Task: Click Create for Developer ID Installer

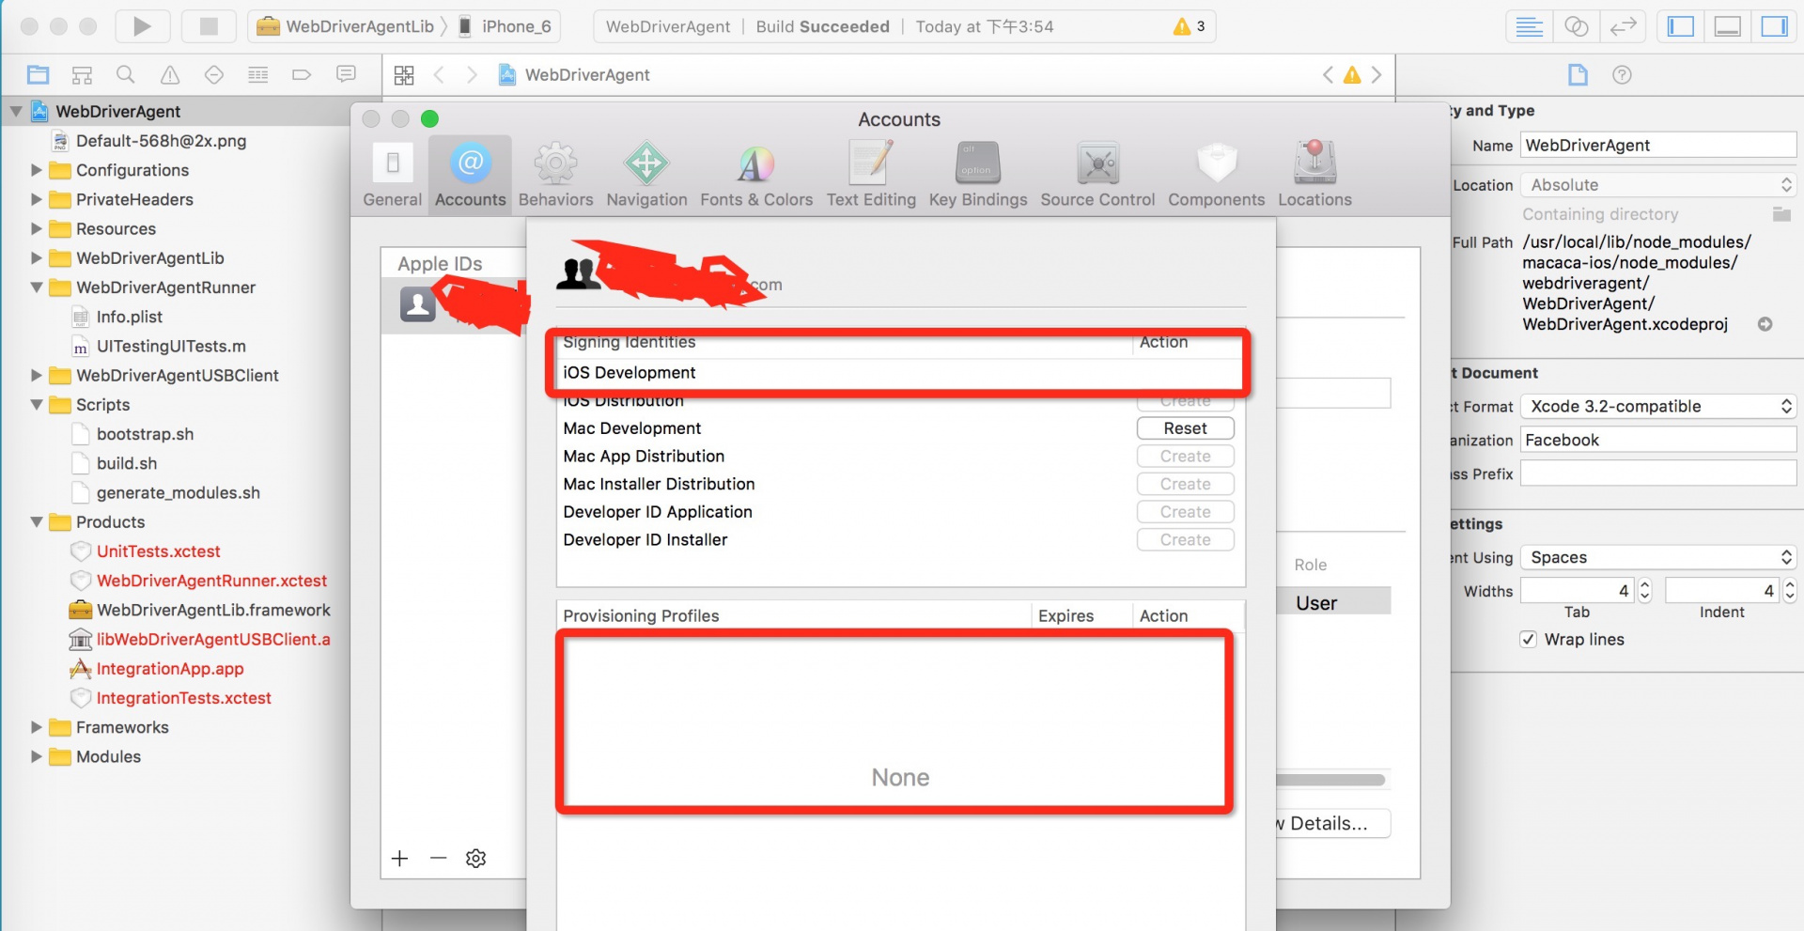Action: click(1185, 540)
